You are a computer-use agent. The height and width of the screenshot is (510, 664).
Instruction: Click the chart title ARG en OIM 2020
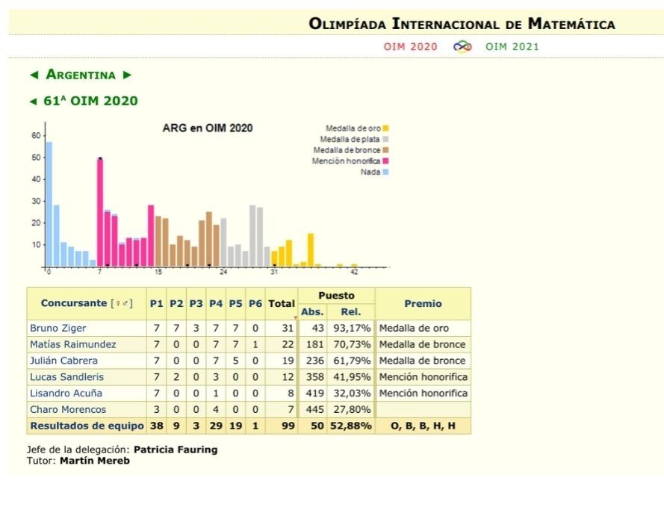click(208, 128)
